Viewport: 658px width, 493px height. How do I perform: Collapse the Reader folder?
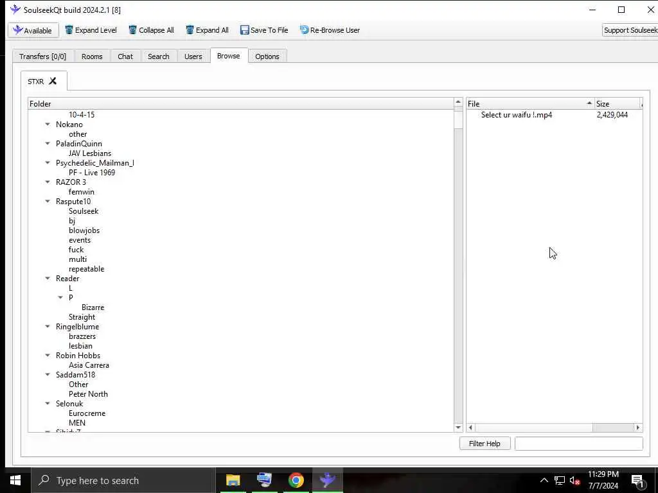point(48,279)
